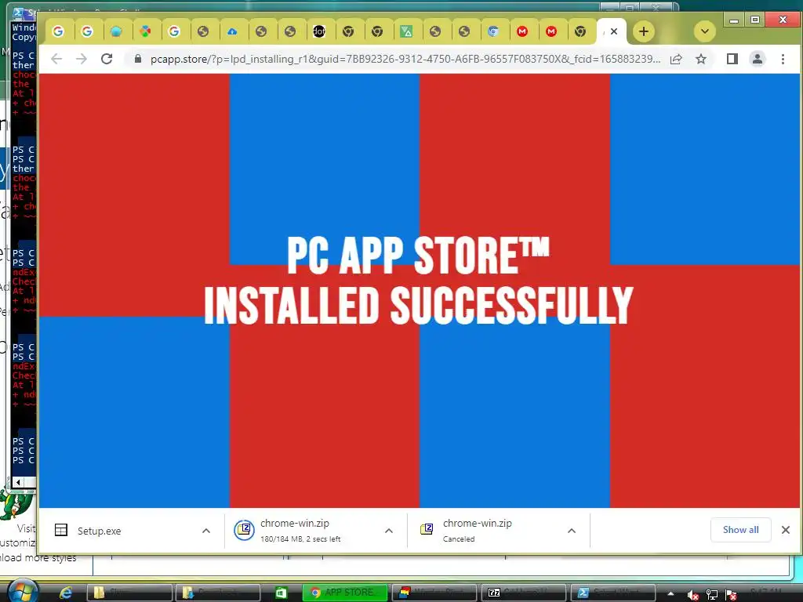
Task: Open a new tab with the plus button
Action: click(644, 31)
